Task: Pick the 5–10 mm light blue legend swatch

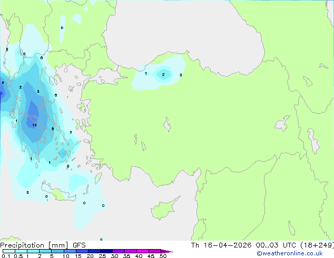Action: point(57,251)
